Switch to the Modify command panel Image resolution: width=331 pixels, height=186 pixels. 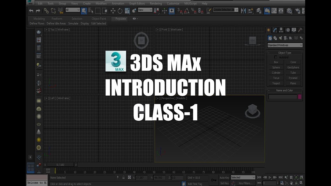(x=275, y=30)
